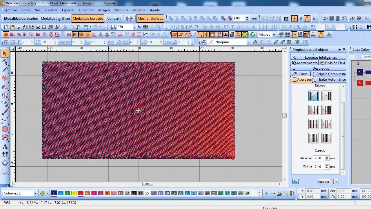Open the Archivo menu
This screenshot has height=209, width=371.
[11, 10]
